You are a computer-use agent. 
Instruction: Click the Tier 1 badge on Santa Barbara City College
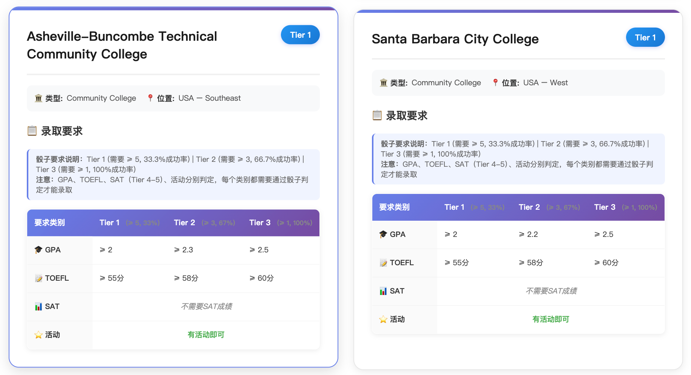645,37
